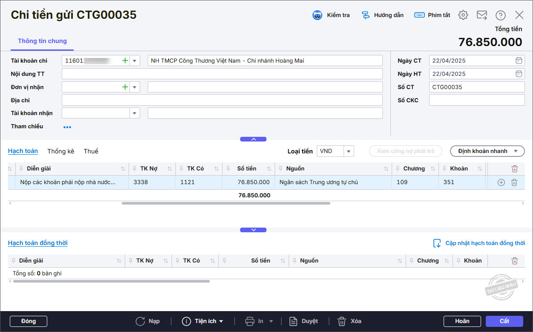Open calendar picker for Ngày CT
The image size is (533, 332).
pyautogui.click(x=519, y=61)
